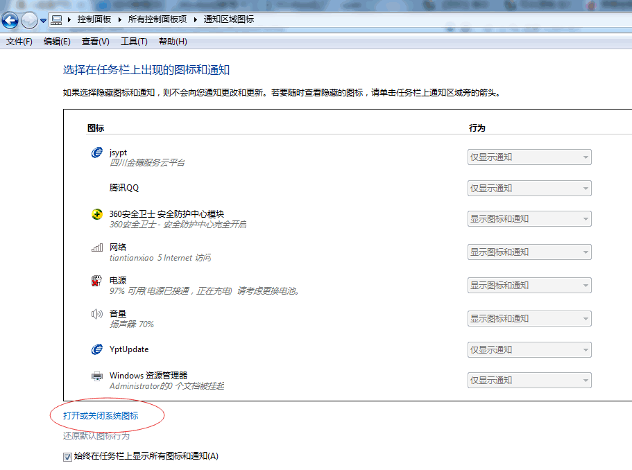632x470 pixels.
Task: Expand arrow after 控制面板 in breadcrumb
Action: click(x=120, y=19)
